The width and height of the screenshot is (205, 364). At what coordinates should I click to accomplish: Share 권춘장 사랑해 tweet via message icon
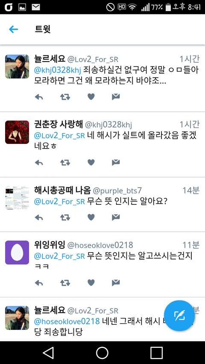[x=116, y=163]
